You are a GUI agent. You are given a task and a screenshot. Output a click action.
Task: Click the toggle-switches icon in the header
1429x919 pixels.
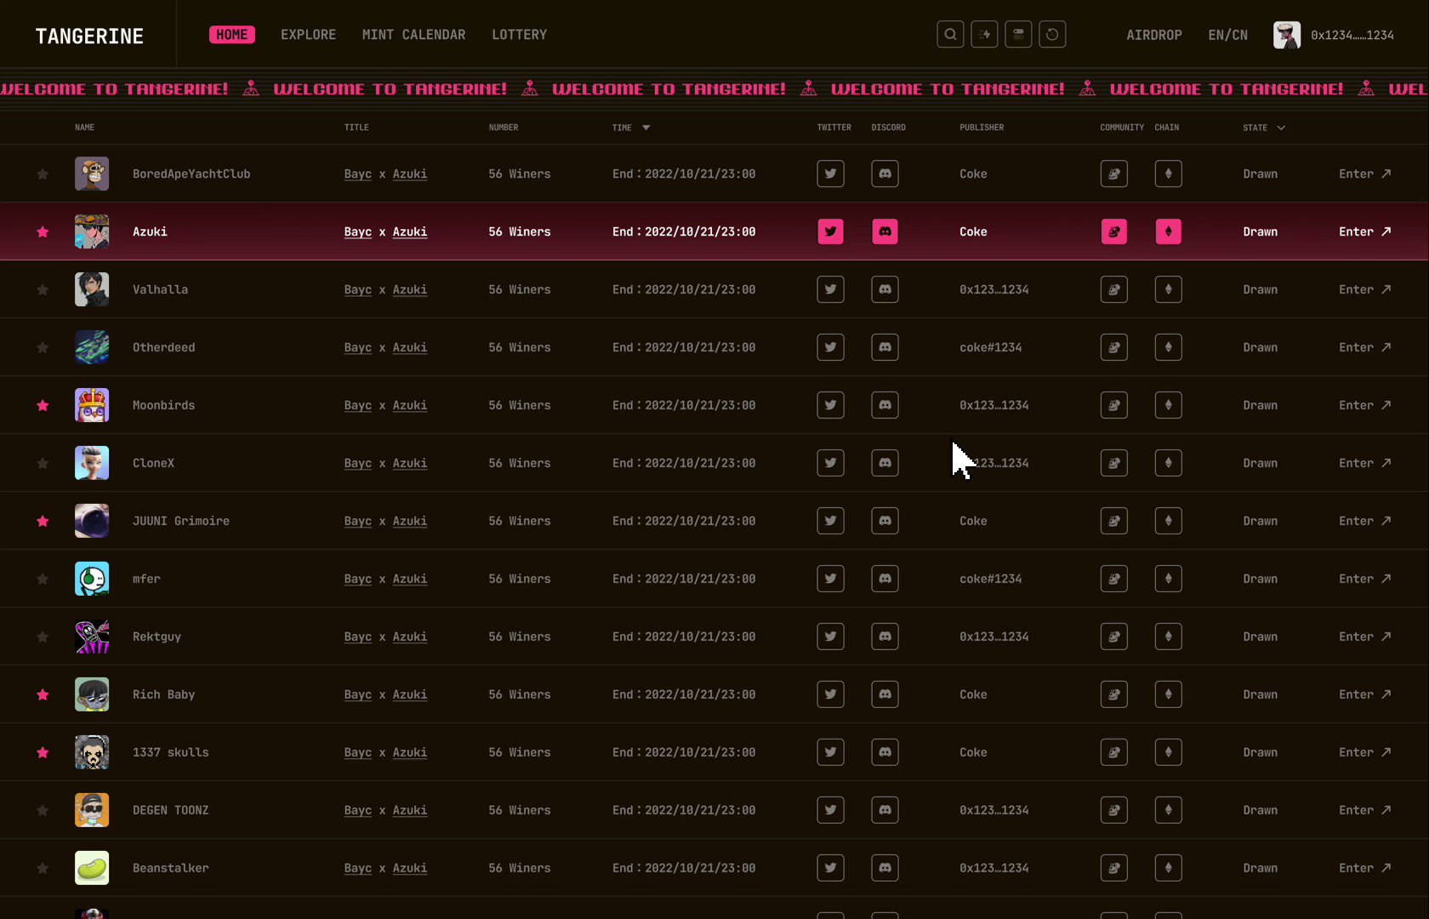tap(1018, 35)
